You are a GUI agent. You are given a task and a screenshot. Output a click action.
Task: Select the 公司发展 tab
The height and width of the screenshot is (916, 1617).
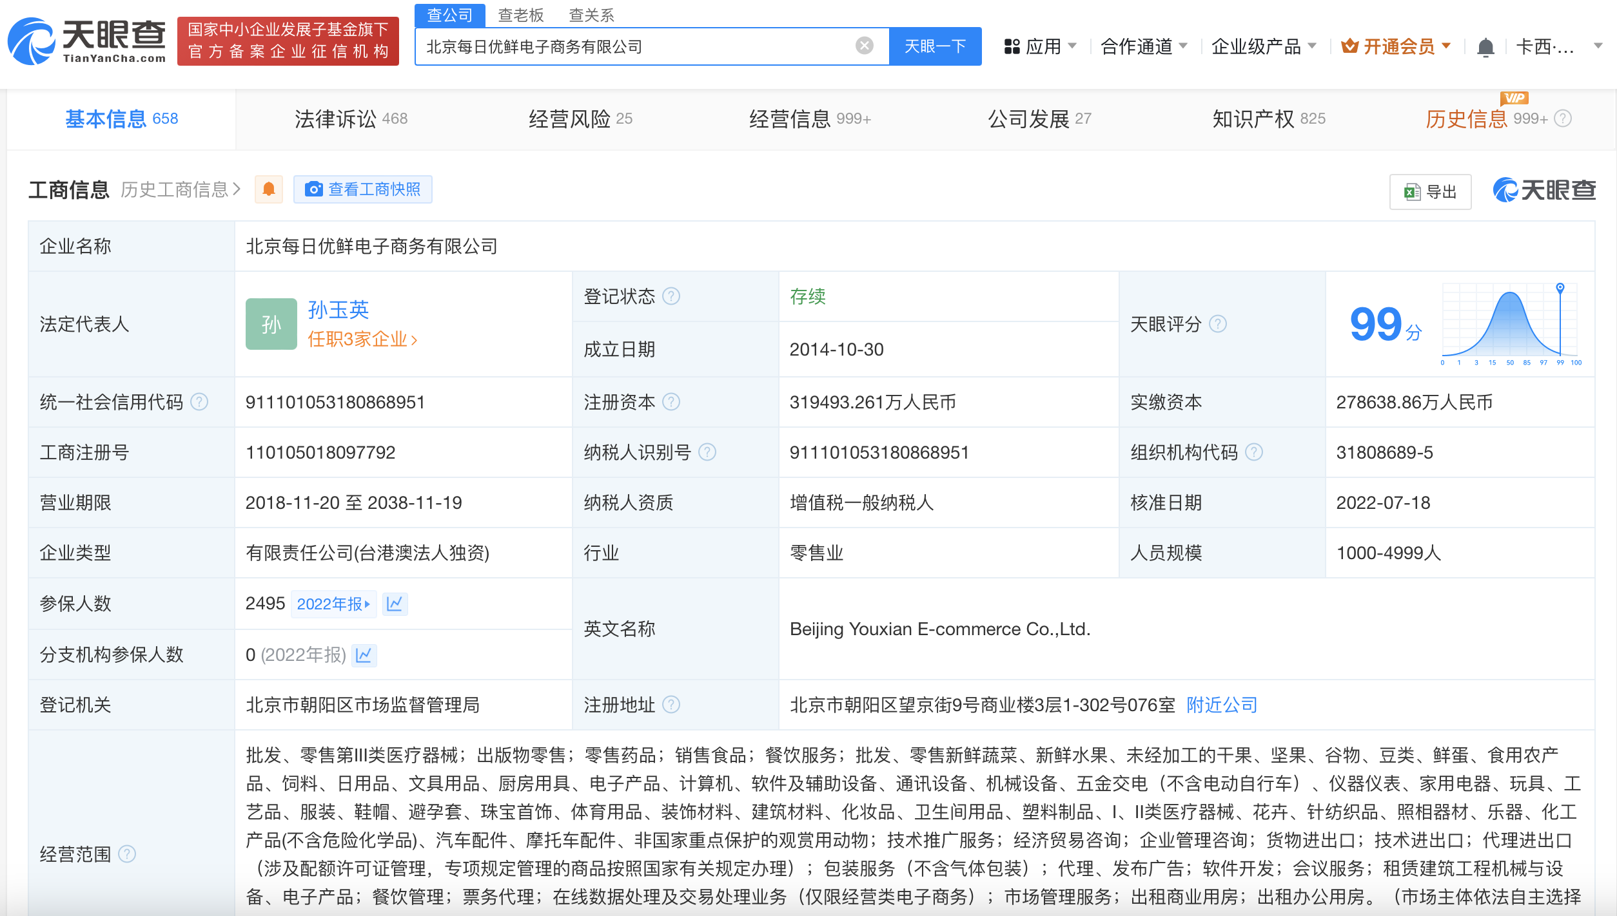pos(1039,119)
